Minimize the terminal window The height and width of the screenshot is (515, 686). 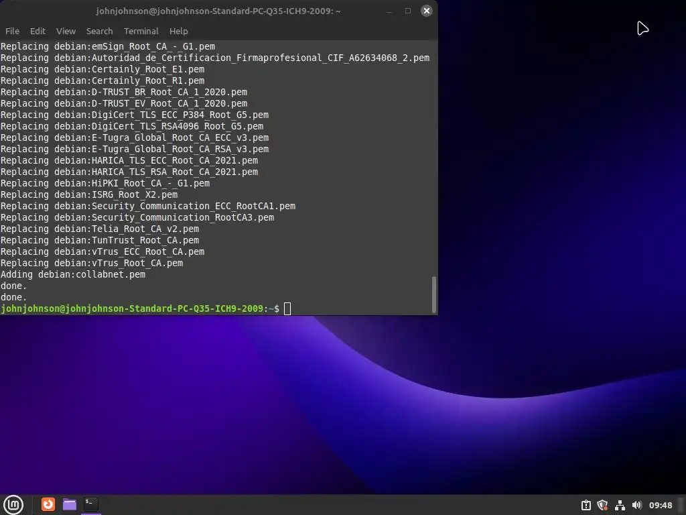tap(389, 11)
